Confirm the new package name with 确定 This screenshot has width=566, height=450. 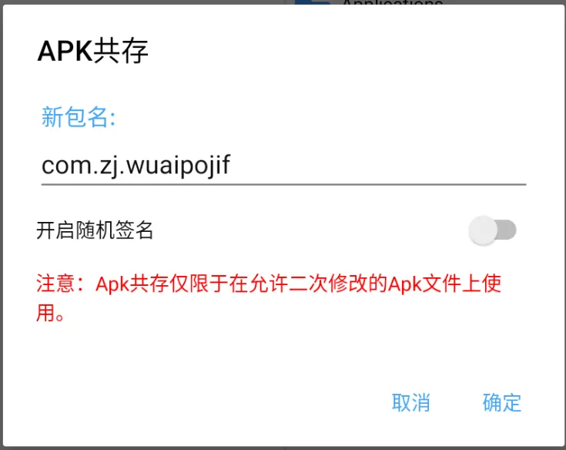(502, 402)
